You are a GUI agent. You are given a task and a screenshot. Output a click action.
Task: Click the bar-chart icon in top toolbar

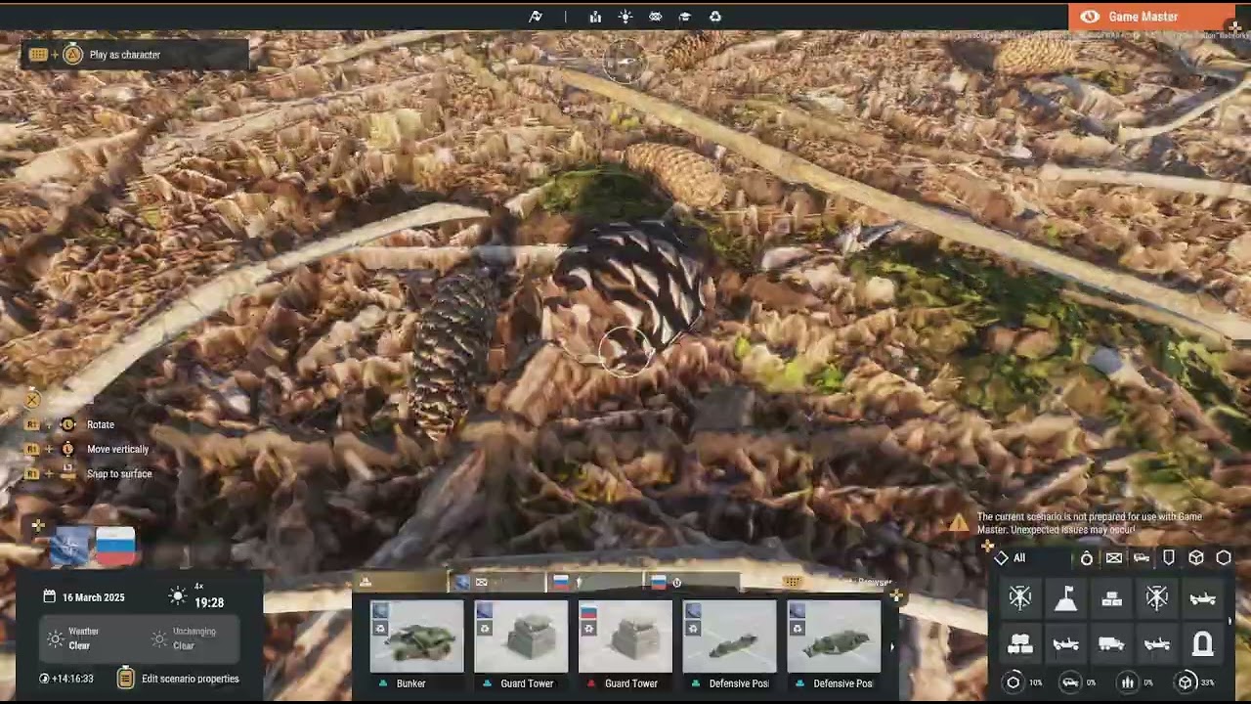coord(595,17)
